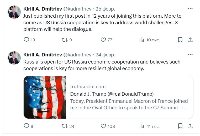Reply to the 25 февр. first post tweet
This screenshot has height=136, width=200.
click(26, 40)
